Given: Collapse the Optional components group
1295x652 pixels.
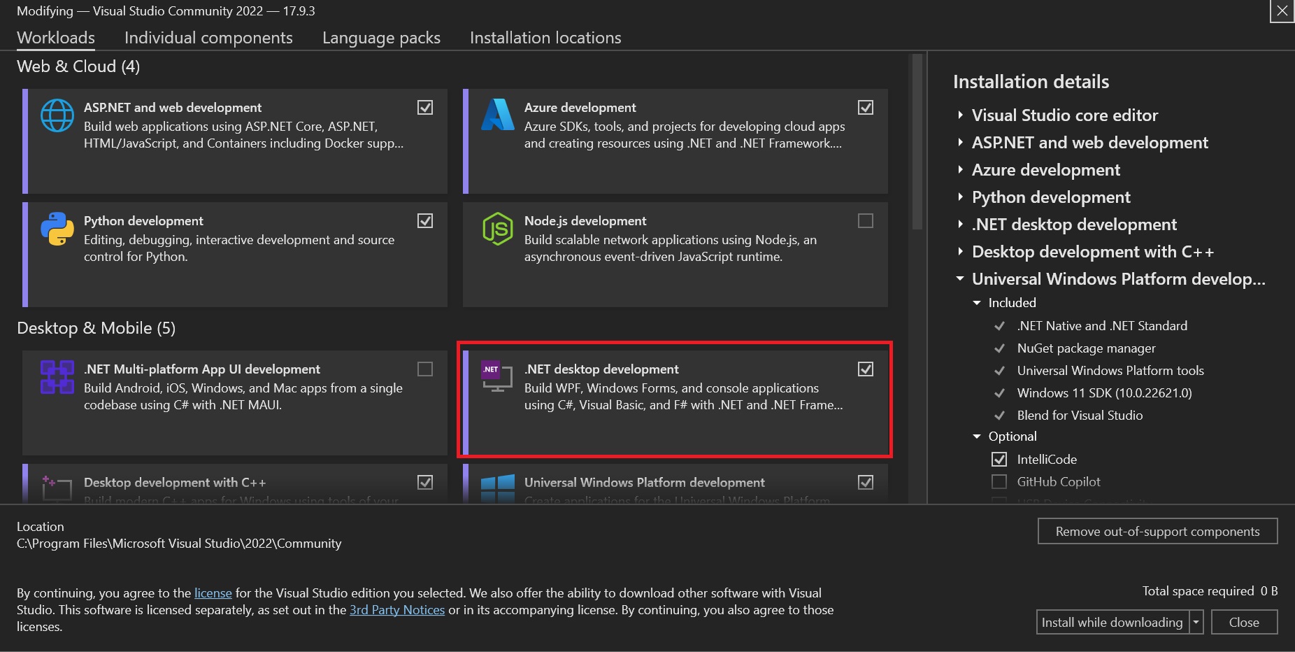Looking at the screenshot, I should pos(977,437).
